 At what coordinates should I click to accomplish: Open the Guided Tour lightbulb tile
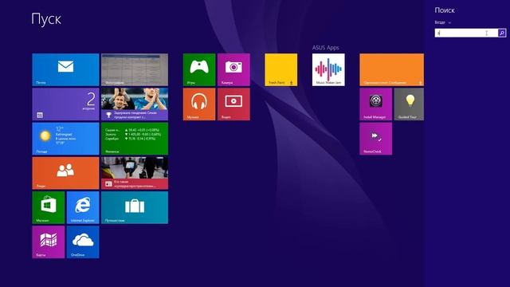pyautogui.click(x=409, y=104)
